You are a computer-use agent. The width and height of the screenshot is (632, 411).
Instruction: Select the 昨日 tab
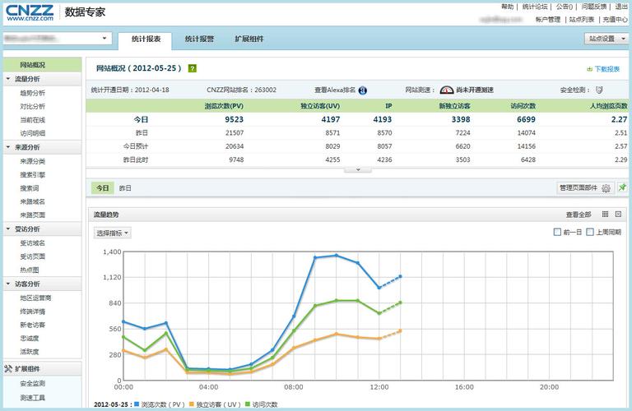pyautogui.click(x=125, y=188)
